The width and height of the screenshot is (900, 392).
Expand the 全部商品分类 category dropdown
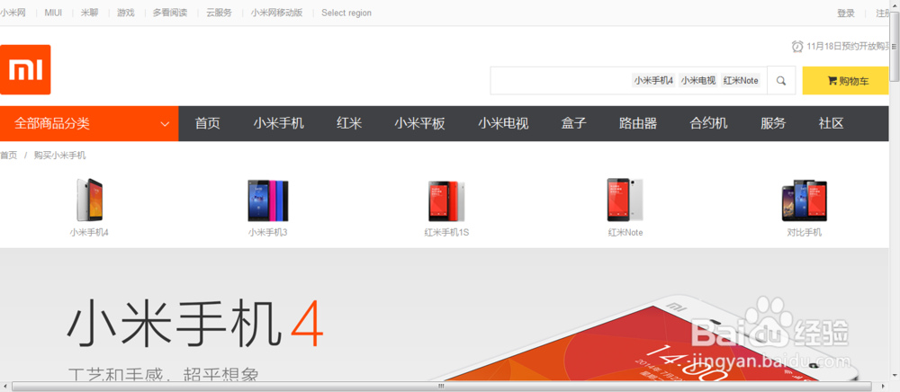[x=89, y=123]
